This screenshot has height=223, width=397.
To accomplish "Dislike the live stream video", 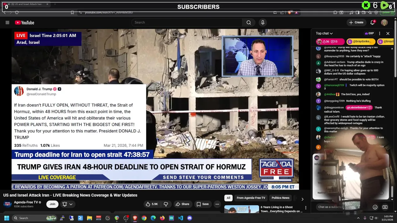I will [x=166, y=204].
